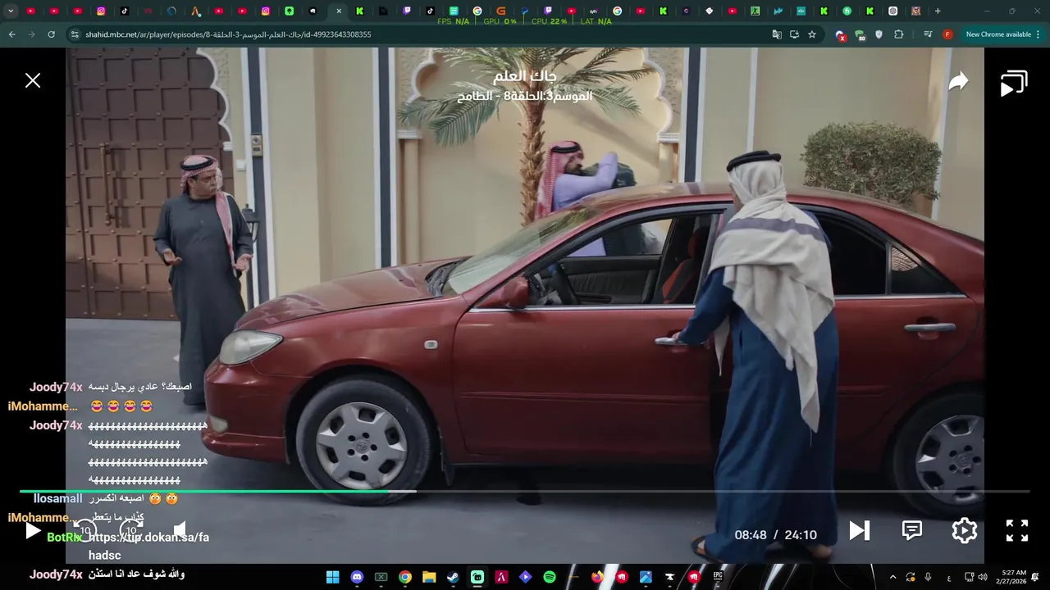Open a new browser tab

pyautogui.click(x=938, y=11)
